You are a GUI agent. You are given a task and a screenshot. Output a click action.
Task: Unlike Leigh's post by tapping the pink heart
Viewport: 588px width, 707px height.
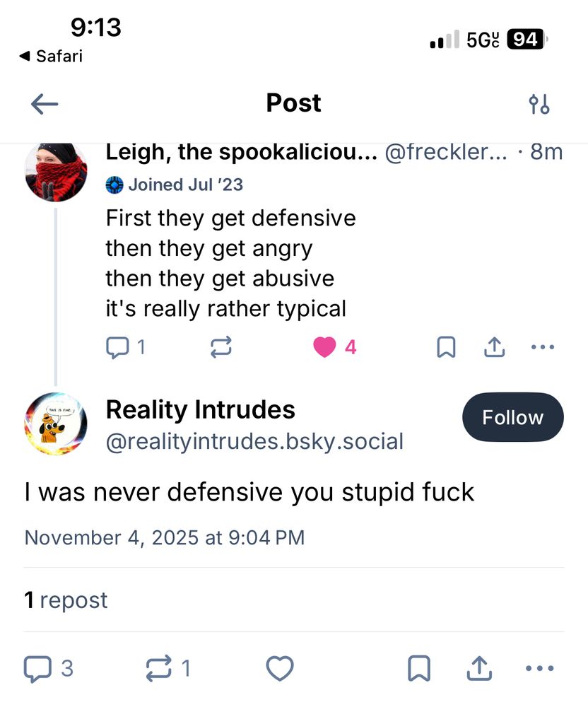(324, 346)
